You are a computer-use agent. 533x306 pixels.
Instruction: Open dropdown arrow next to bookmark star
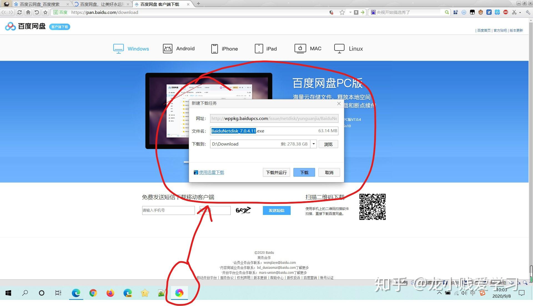tap(350, 12)
